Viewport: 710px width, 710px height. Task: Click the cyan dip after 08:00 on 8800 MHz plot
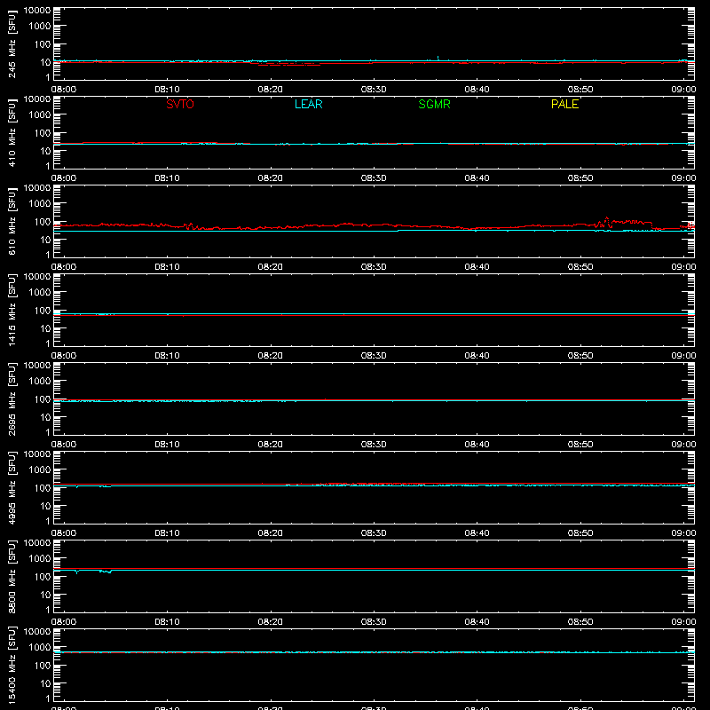click(77, 572)
